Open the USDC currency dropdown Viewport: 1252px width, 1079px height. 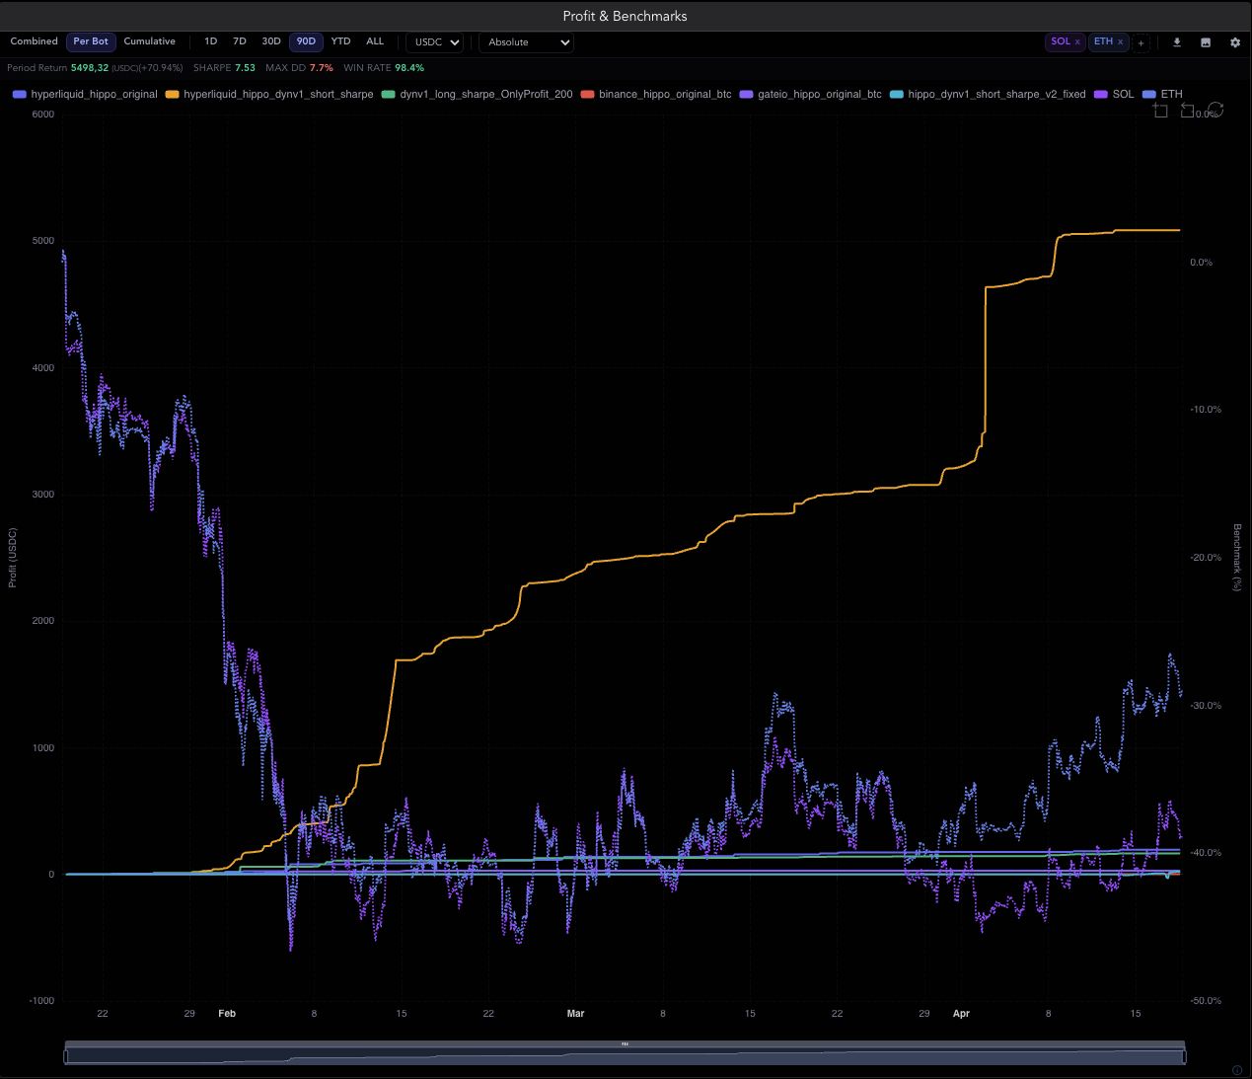pyautogui.click(x=434, y=42)
